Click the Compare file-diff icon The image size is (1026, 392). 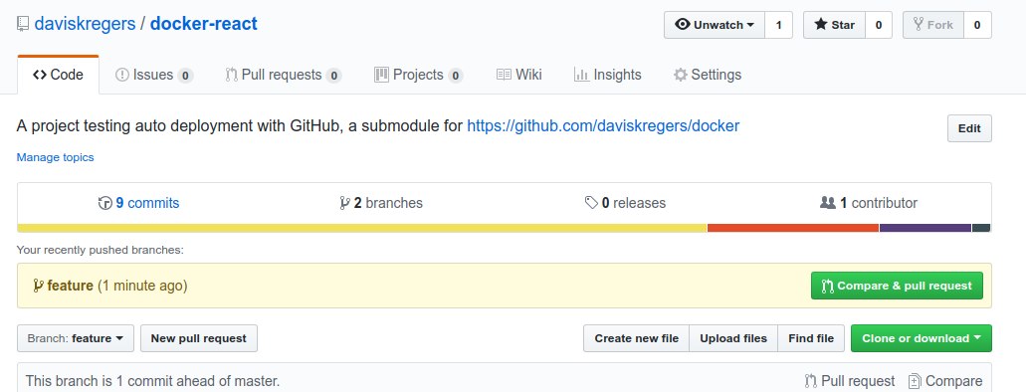coord(915,381)
